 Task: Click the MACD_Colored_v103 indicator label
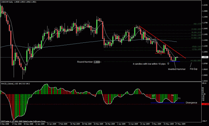15,84
